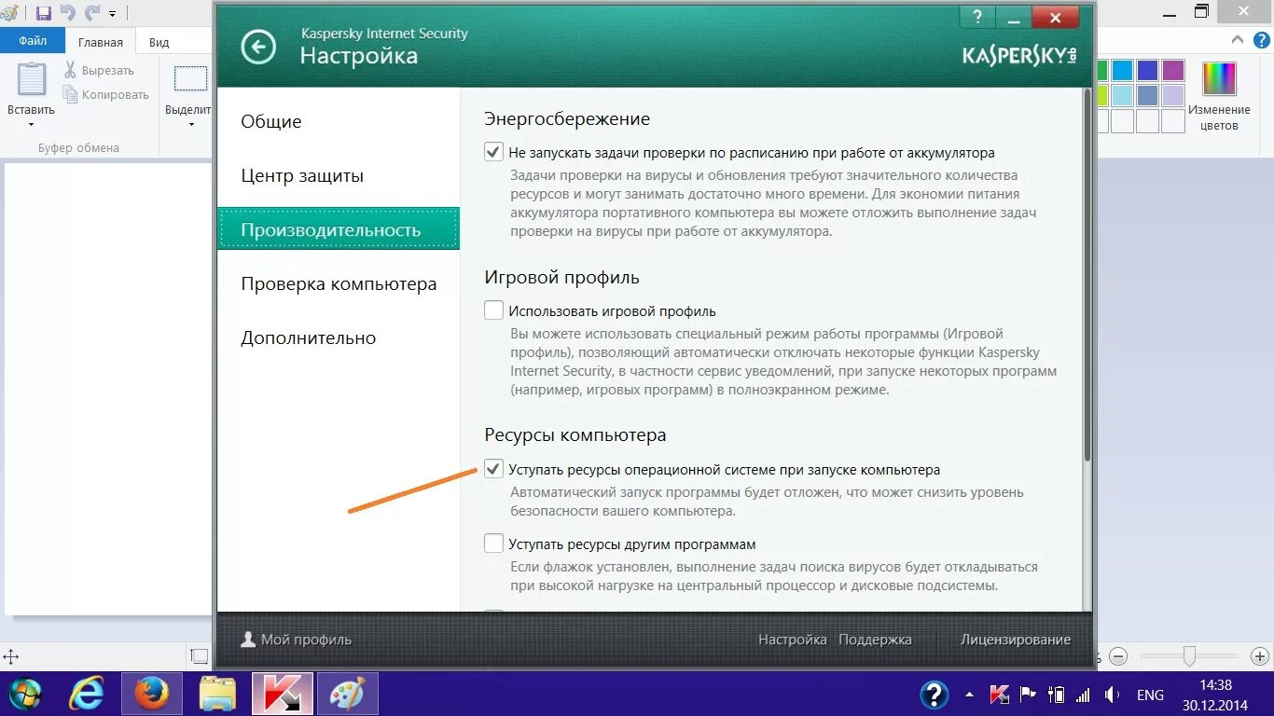
Task: Click the Redo arrow in Paint's toolbar
Action: pyautogui.click(x=91, y=13)
